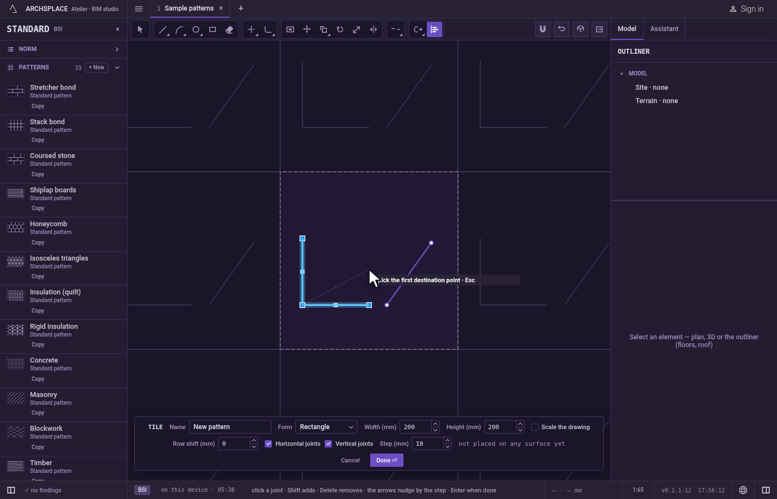Image resolution: width=777 pixels, height=499 pixels.
Task: Choose the copy/duplicate tool
Action: pyautogui.click(x=324, y=29)
